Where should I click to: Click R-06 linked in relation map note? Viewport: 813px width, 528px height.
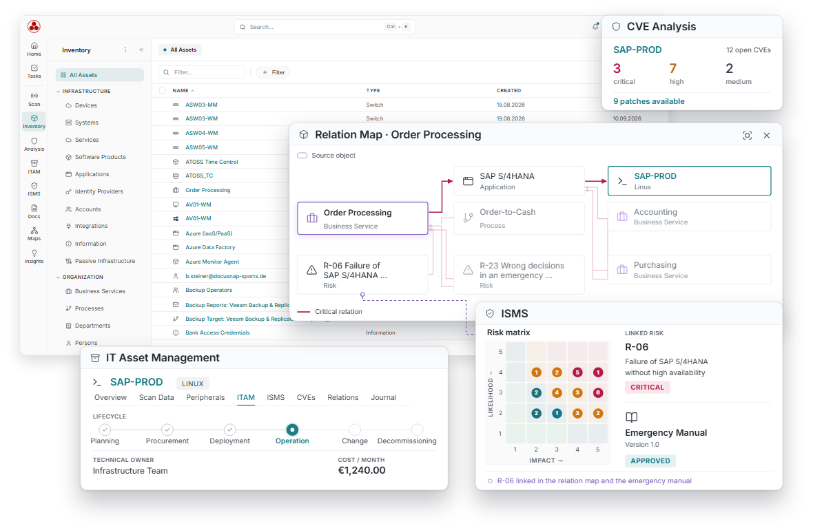point(594,481)
